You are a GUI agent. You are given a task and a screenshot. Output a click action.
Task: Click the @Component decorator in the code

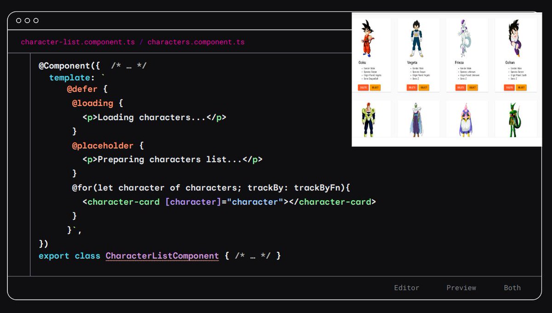point(64,65)
